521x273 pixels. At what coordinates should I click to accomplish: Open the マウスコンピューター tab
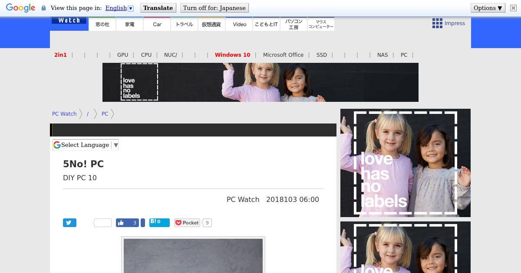coord(321,24)
